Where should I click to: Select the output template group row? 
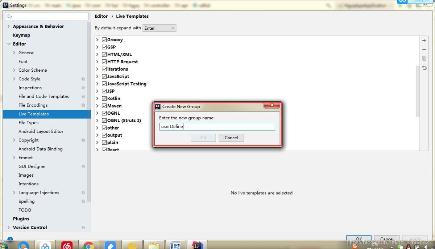pos(257,135)
